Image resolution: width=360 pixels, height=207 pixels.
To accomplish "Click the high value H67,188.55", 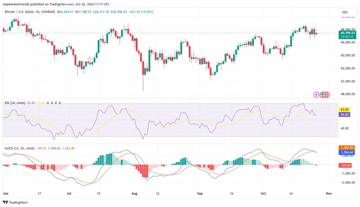I will click(x=83, y=12).
